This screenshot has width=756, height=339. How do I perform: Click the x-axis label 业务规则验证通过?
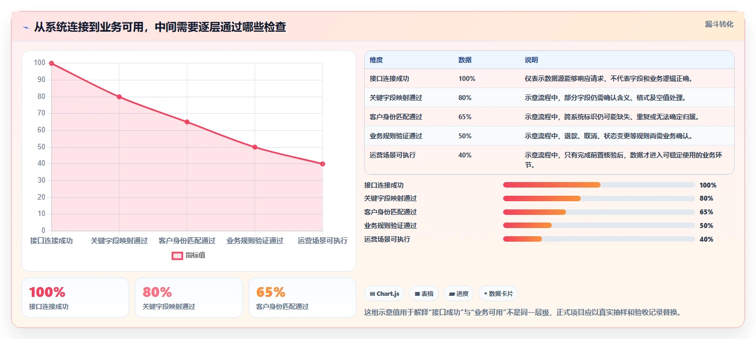click(255, 241)
